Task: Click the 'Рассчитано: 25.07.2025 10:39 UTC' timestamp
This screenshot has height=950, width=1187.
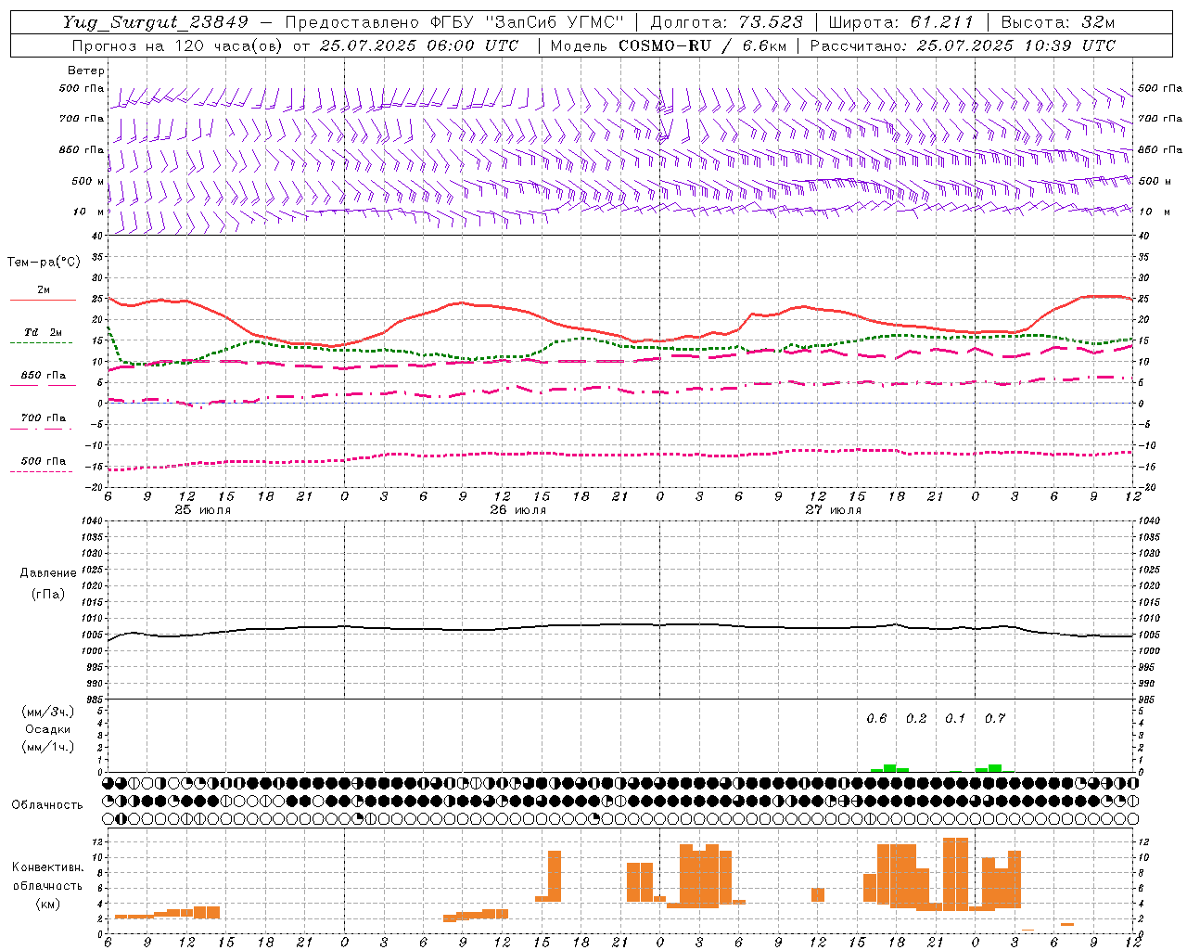Action: tap(963, 45)
